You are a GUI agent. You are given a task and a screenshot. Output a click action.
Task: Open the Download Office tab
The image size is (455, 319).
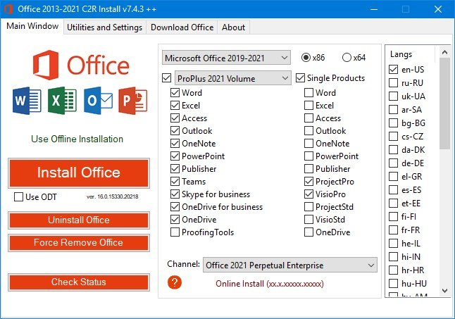[x=182, y=27]
